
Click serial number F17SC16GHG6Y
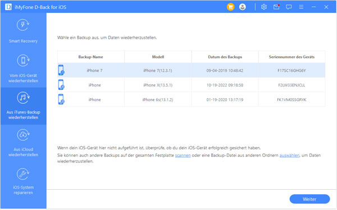tap(292, 71)
